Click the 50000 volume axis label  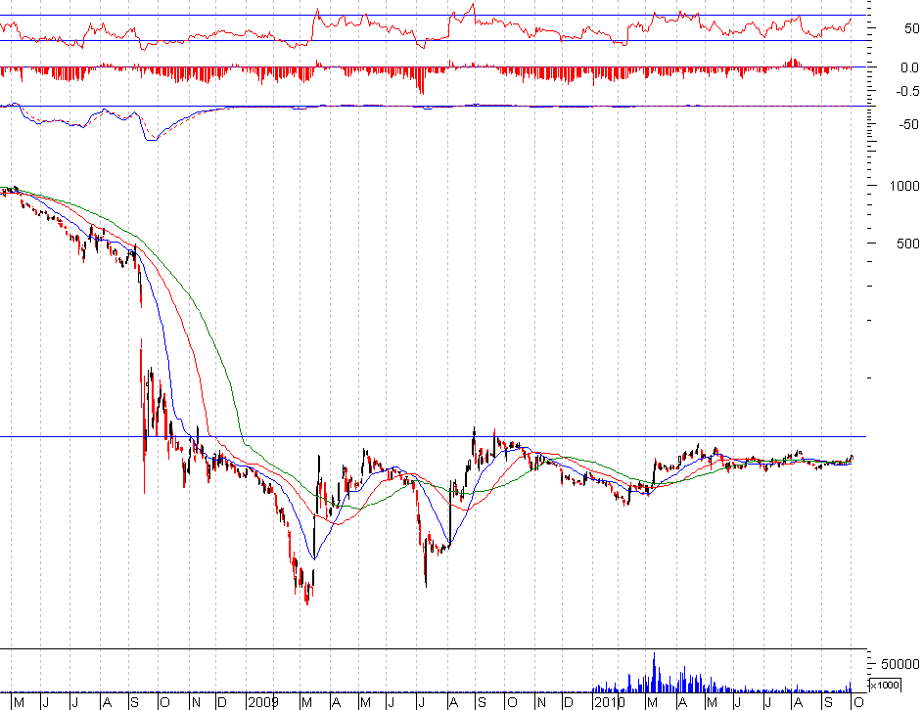point(900,664)
